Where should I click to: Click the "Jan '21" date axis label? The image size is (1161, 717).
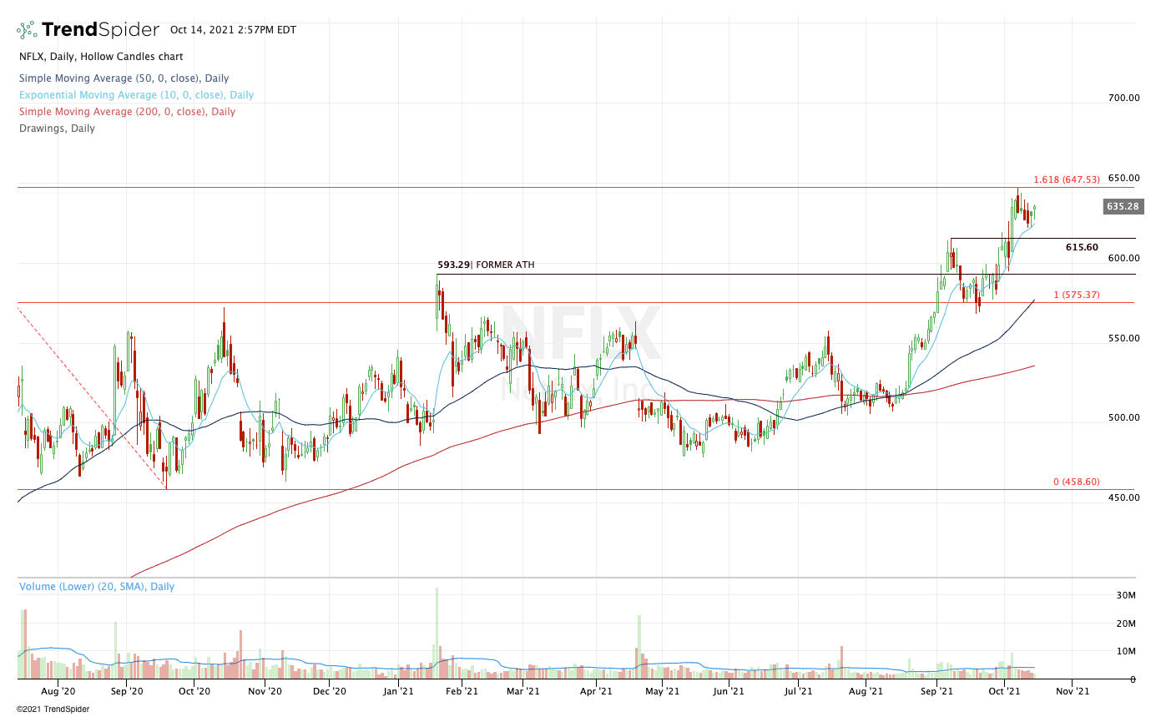click(399, 691)
